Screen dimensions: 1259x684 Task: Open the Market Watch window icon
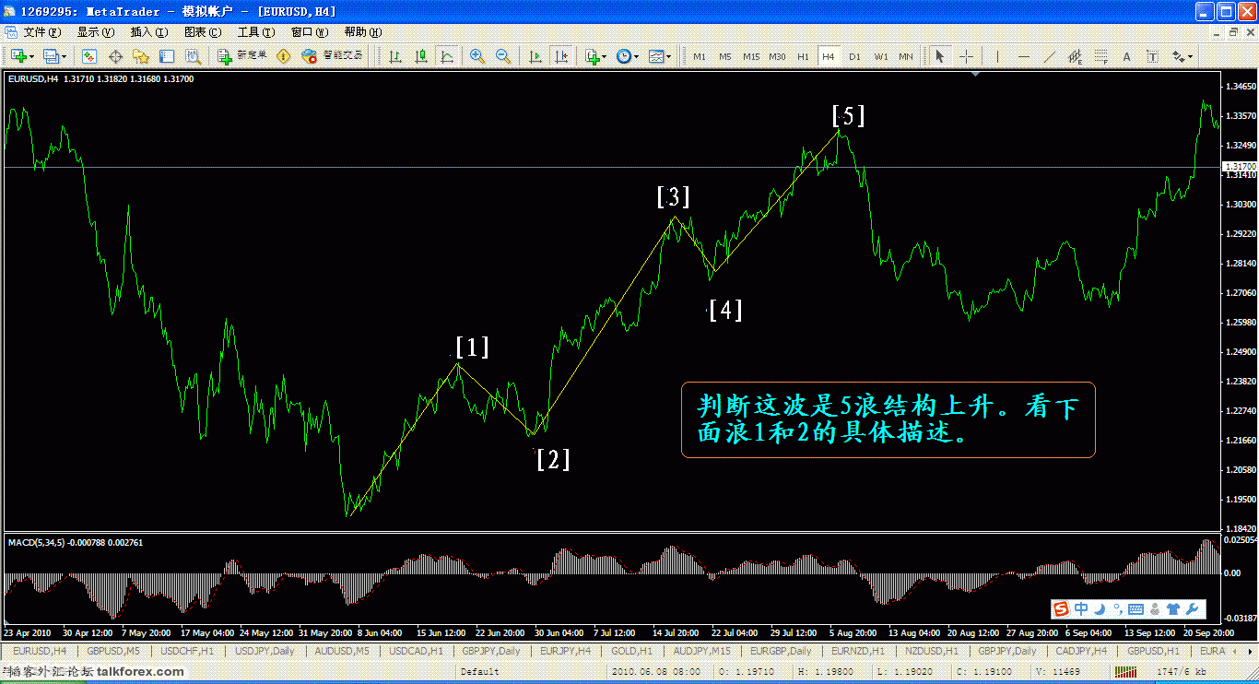tap(89, 56)
